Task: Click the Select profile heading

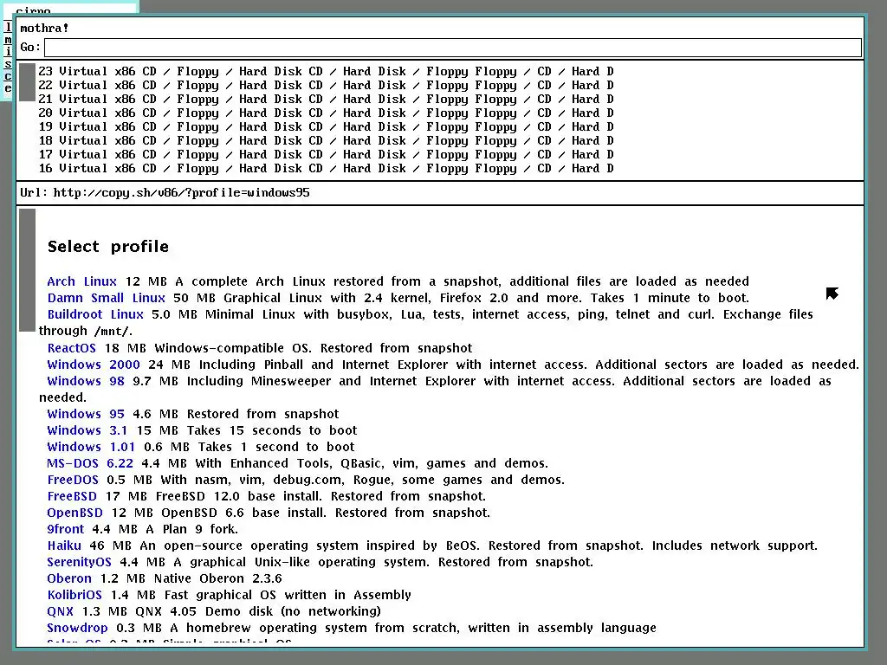Action: coord(108,247)
